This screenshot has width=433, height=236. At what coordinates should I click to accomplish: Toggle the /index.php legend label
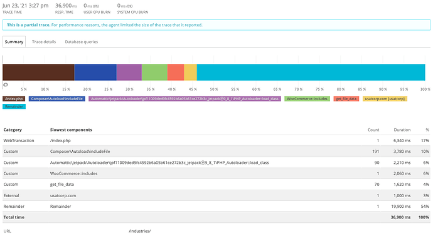14,99
